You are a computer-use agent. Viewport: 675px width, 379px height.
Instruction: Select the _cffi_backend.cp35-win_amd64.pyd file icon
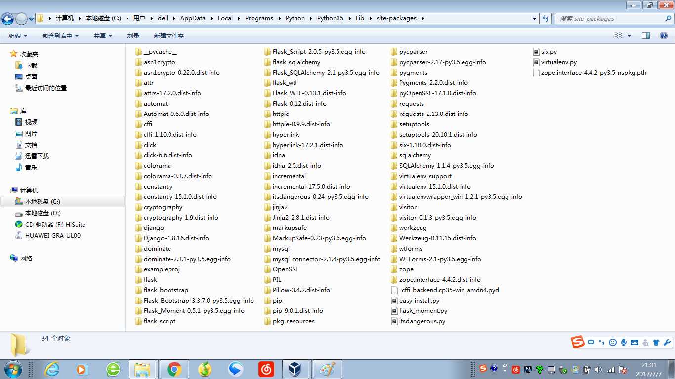coord(394,290)
